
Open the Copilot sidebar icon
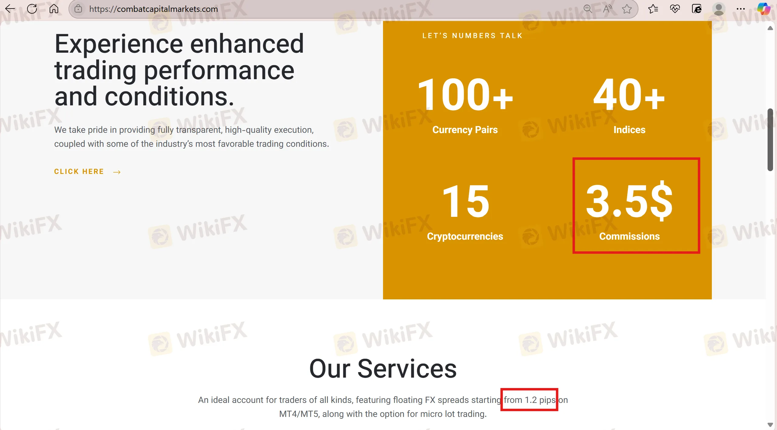tap(764, 9)
